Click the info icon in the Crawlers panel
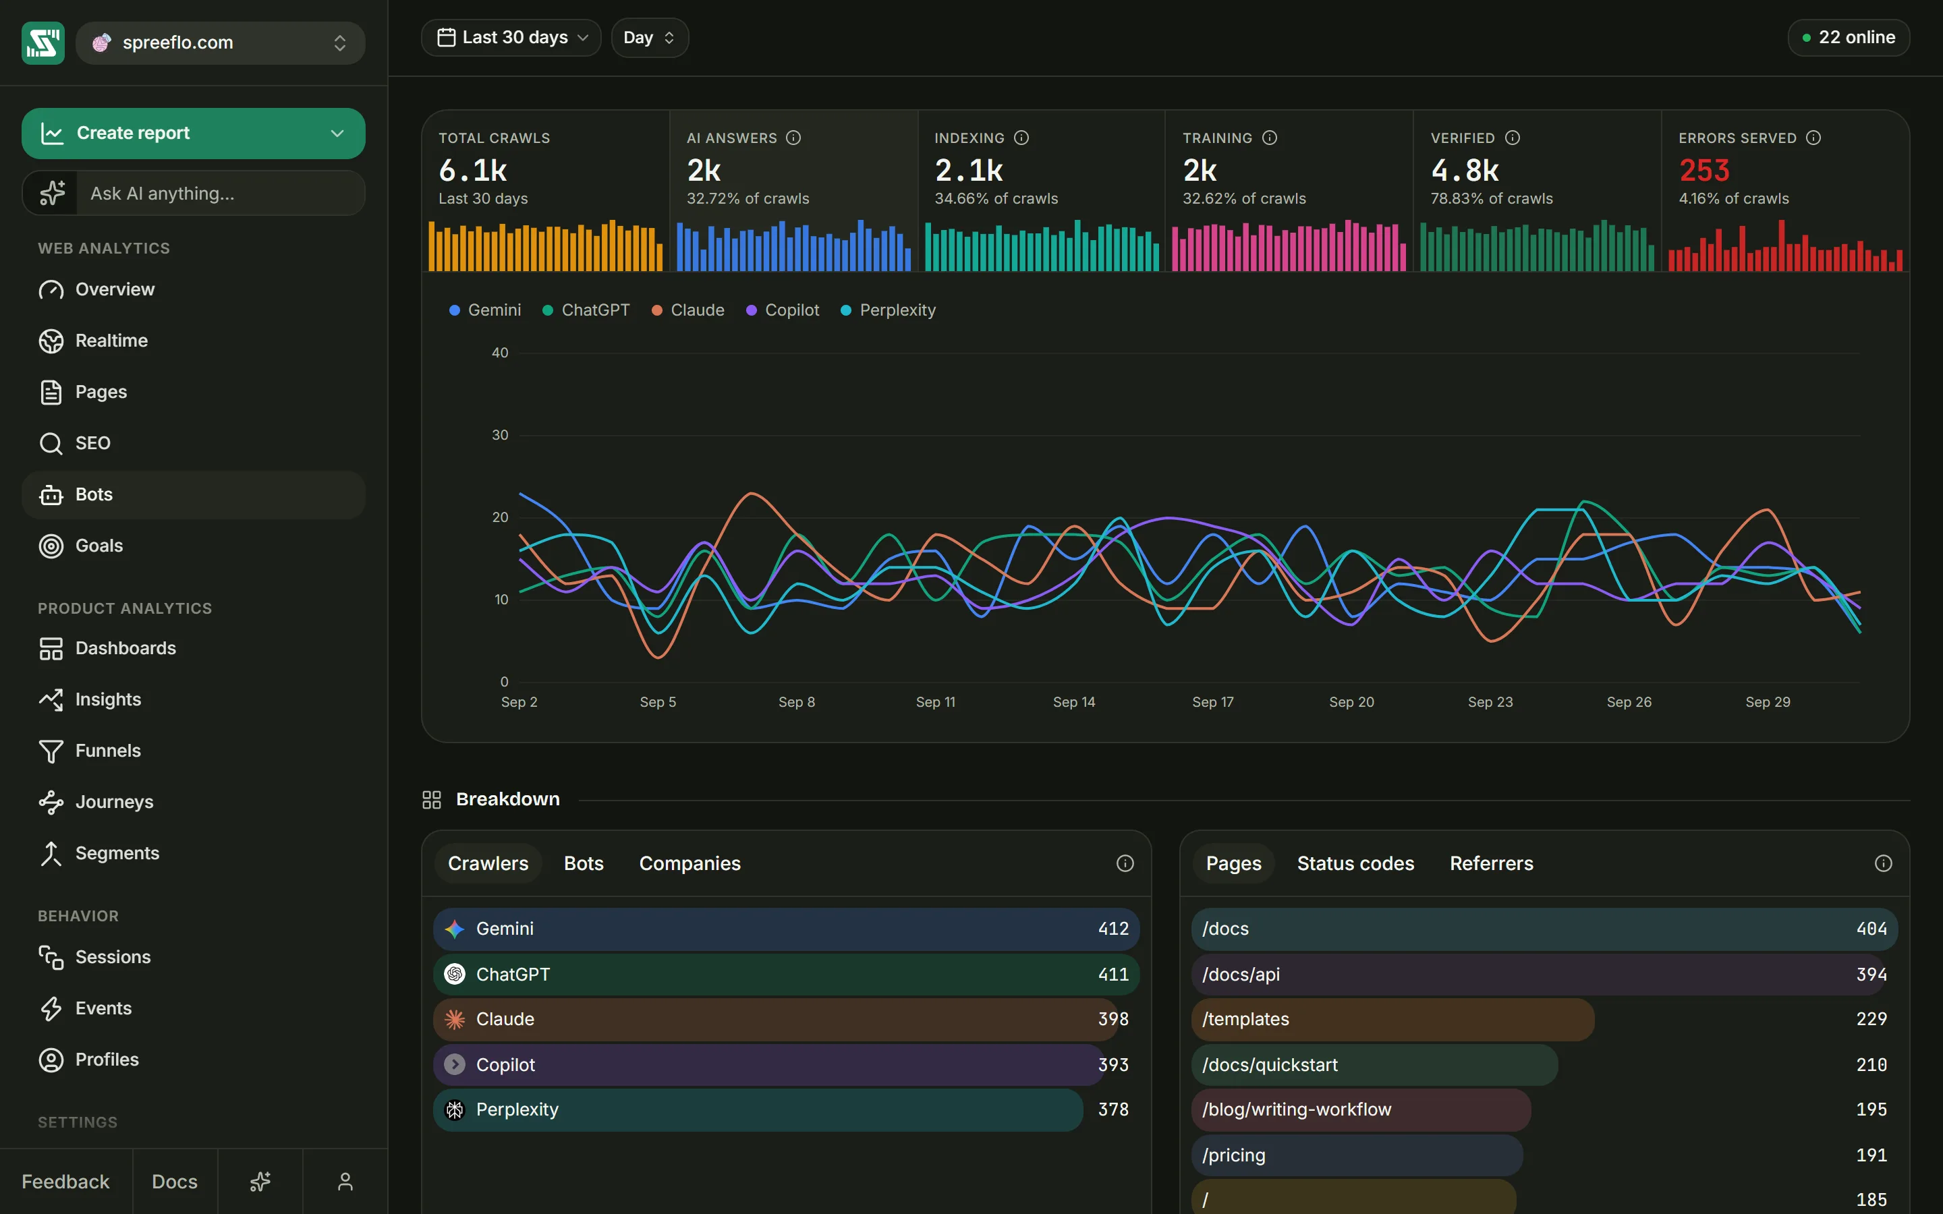 tap(1125, 863)
